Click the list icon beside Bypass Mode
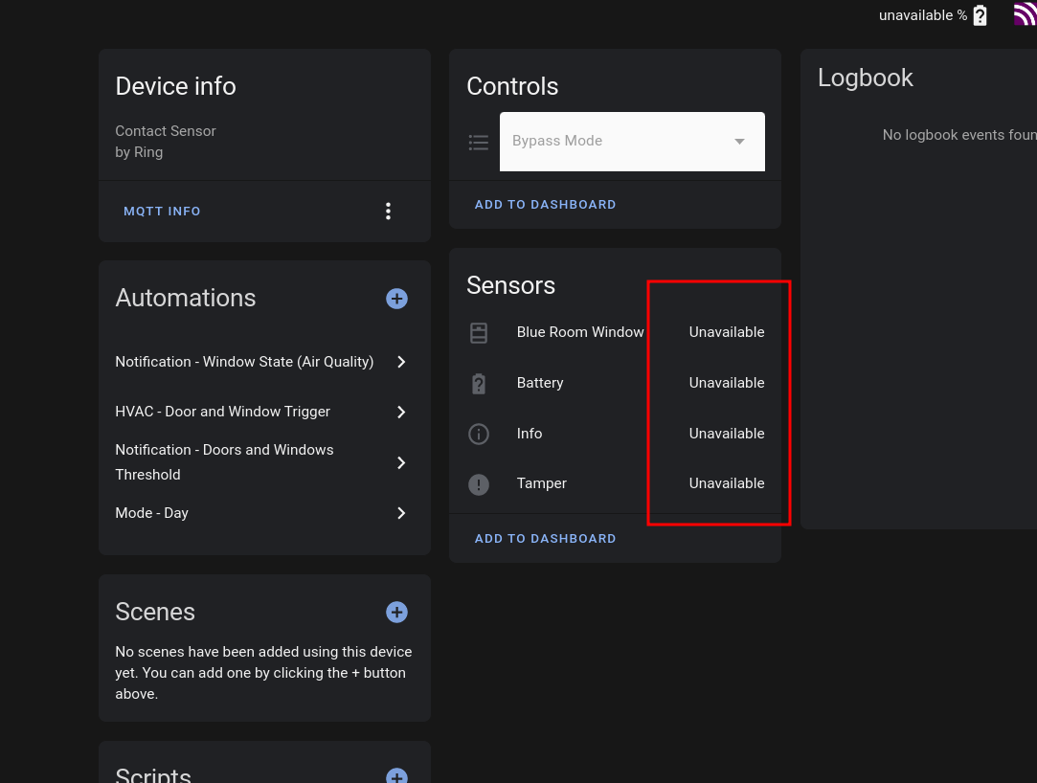Image resolution: width=1037 pixels, height=783 pixels. (479, 142)
